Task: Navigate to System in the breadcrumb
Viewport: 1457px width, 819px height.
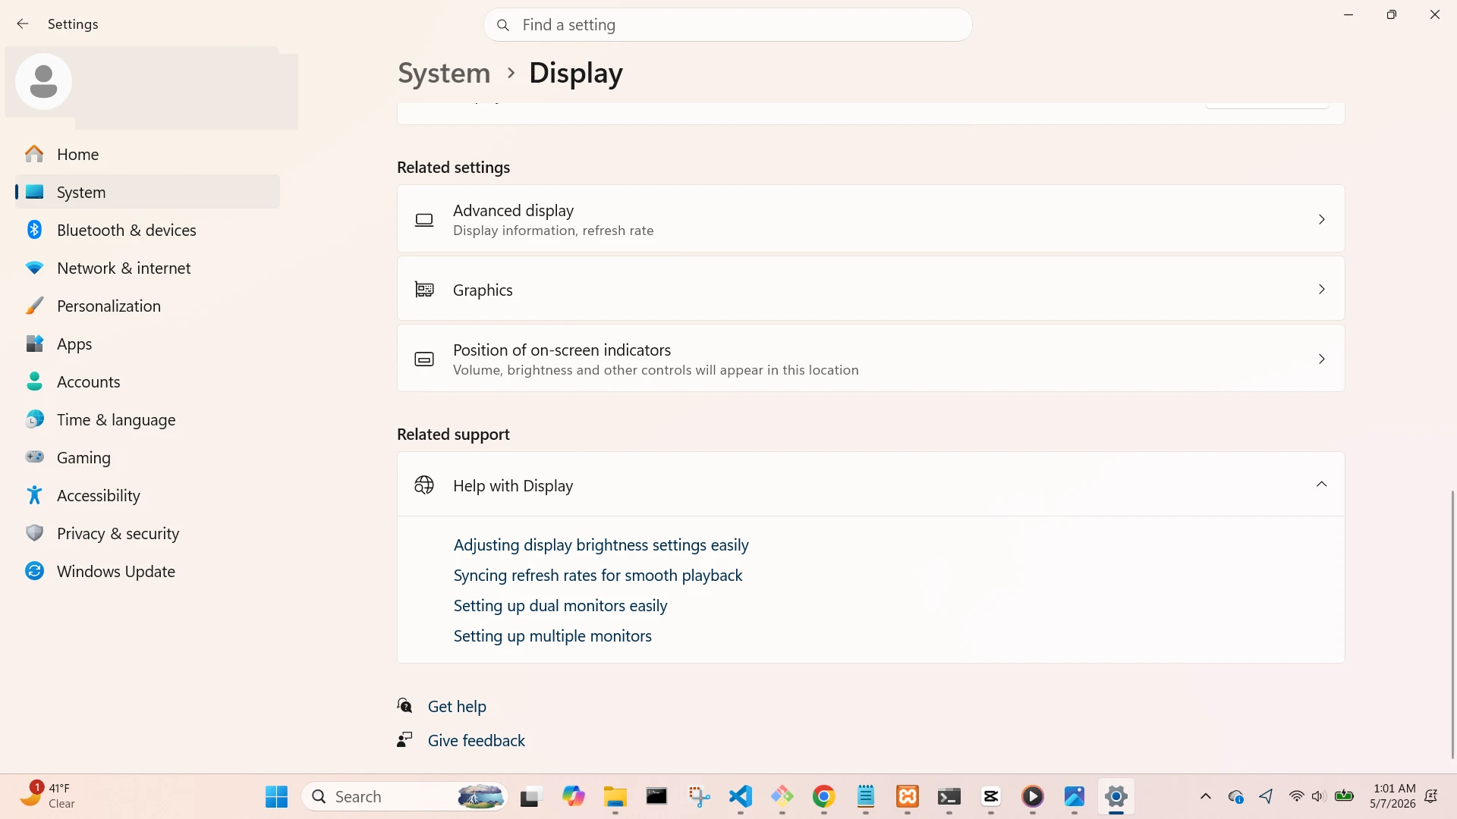Action: click(x=444, y=73)
